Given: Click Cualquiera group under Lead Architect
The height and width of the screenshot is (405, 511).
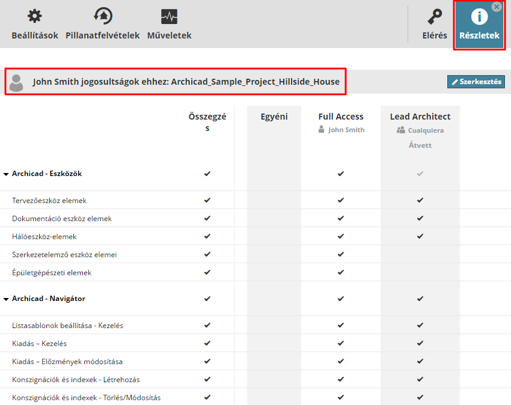Looking at the screenshot, I should coord(420,130).
